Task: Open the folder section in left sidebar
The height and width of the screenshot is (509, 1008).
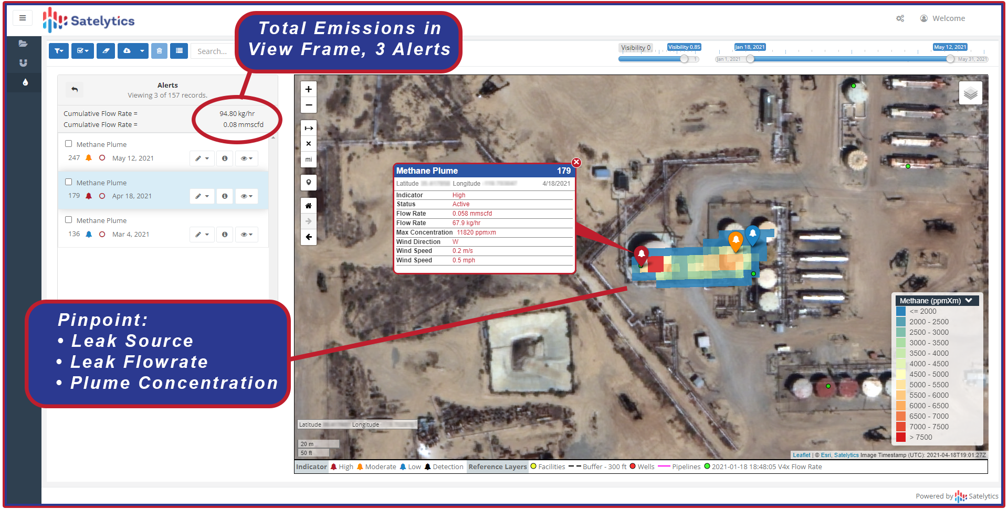Action: pos(23,44)
